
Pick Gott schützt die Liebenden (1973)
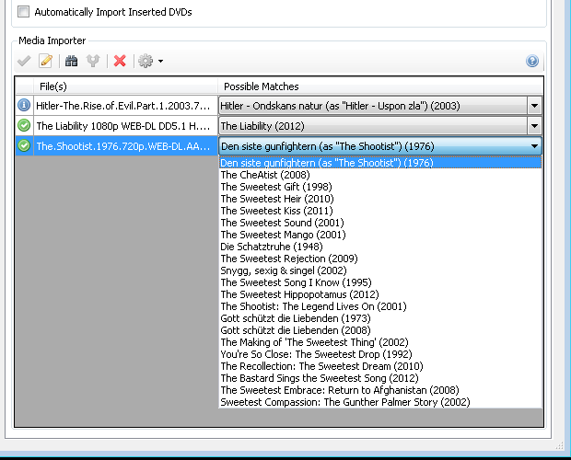click(380, 318)
